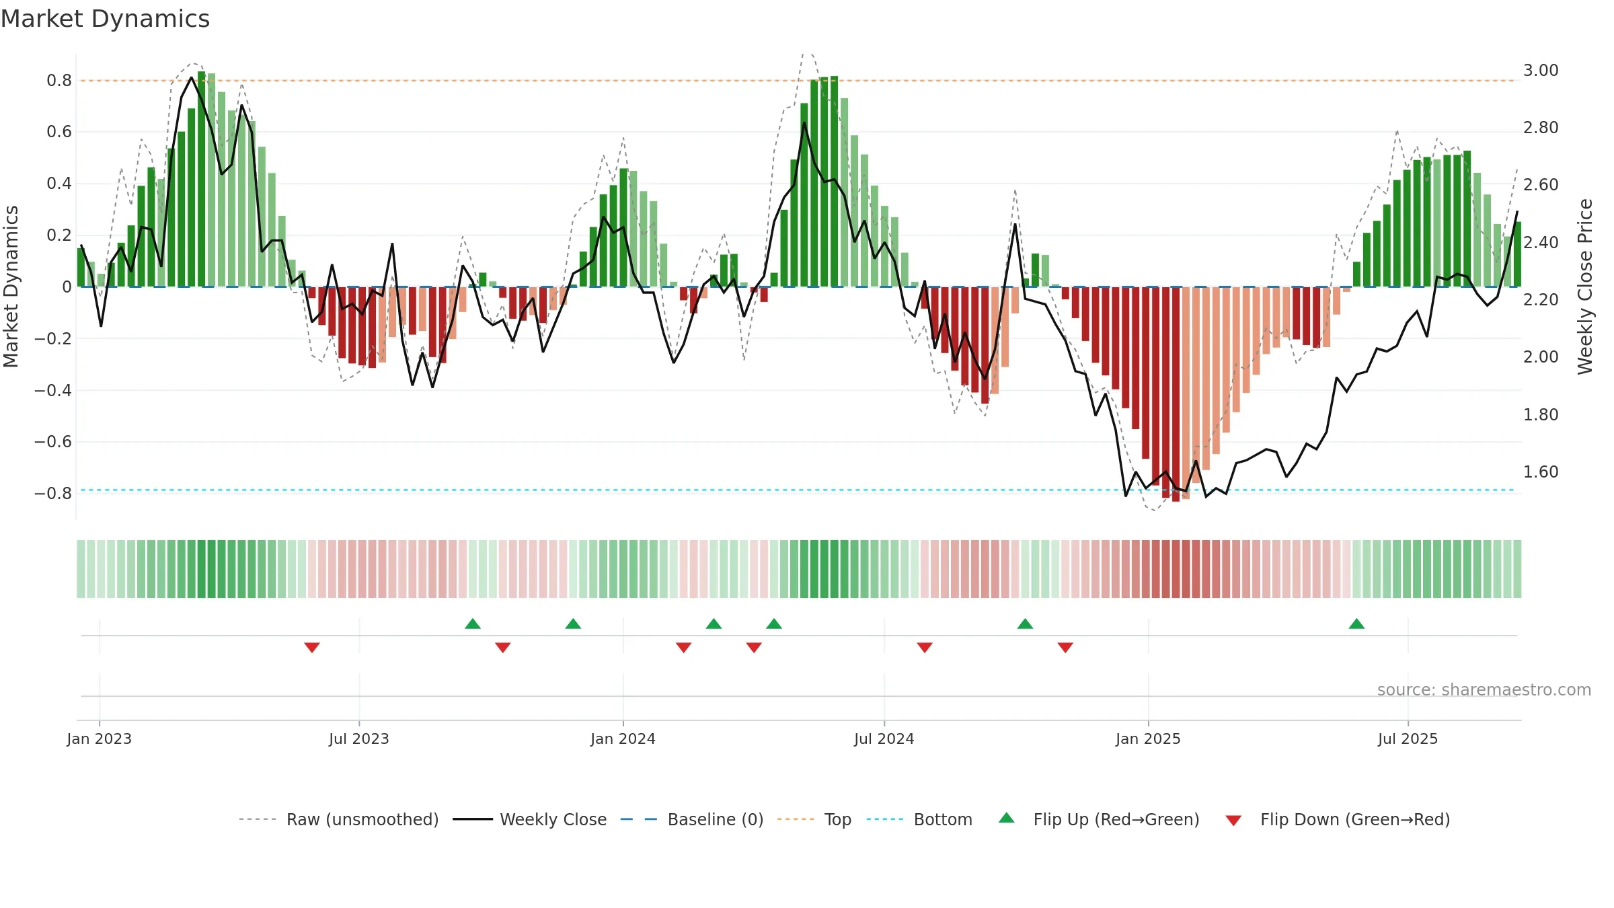Click the −0.8 left axis label

53,494
